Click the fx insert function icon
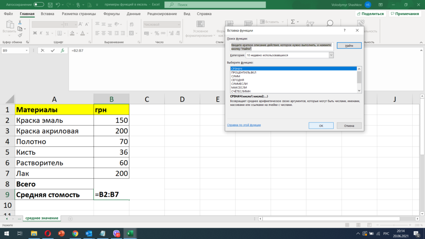 point(62,50)
